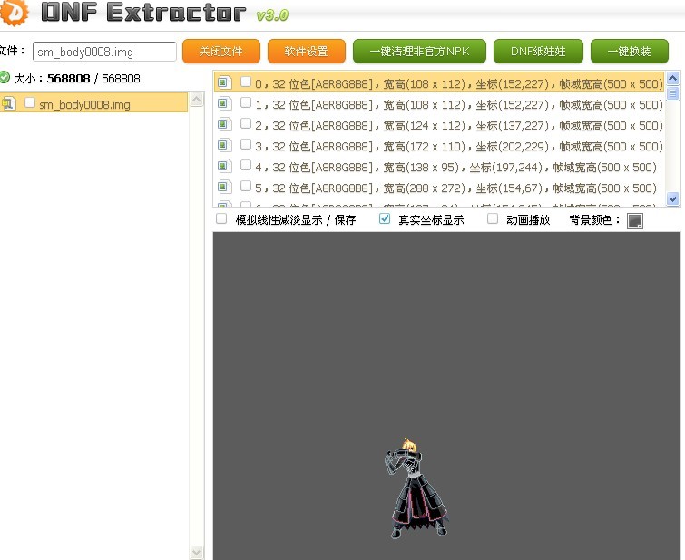Viewport: 685px width, 560px height.
Task: Click the 大小 568808 / 568808 size text
Action: 77,79
